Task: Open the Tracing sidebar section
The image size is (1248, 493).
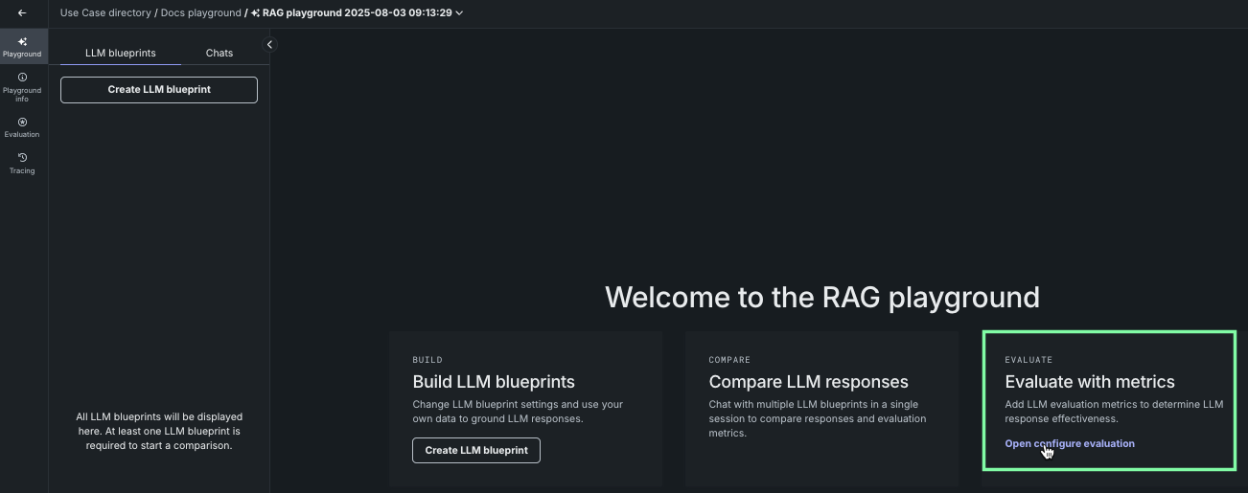Action: pyautogui.click(x=22, y=163)
